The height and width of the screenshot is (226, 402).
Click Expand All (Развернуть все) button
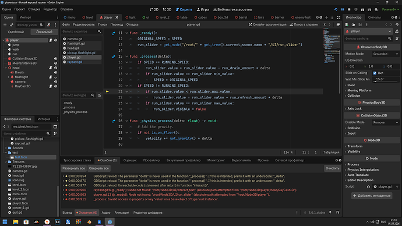73,168
